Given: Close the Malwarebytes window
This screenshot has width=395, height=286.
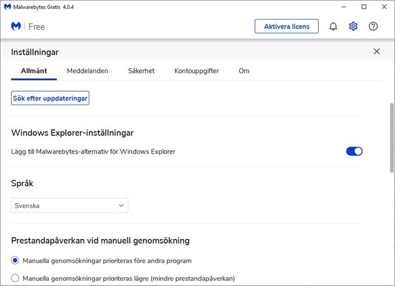Looking at the screenshot, I should pos(384,7).
